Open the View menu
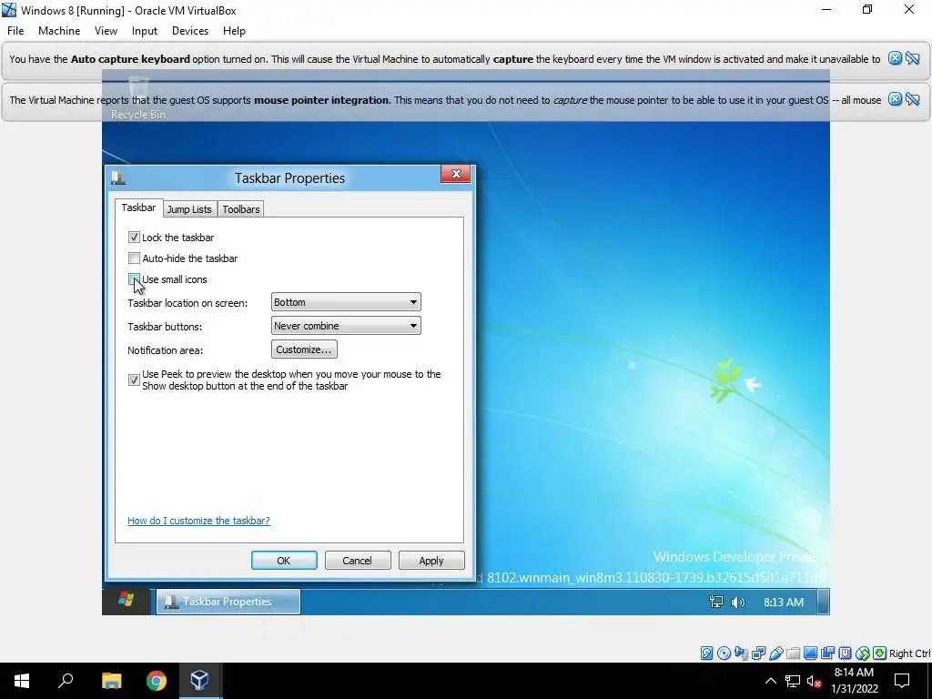932x699 pixels. tap(106, 31)
